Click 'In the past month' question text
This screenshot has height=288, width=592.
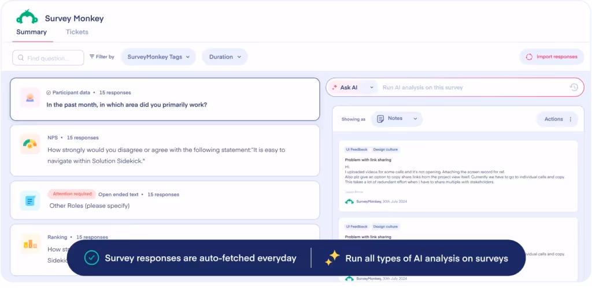point(127,105)
